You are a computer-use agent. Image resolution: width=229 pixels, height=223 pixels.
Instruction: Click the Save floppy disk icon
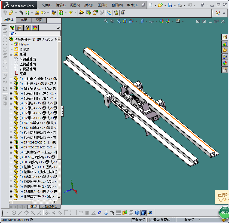[170, 5]
